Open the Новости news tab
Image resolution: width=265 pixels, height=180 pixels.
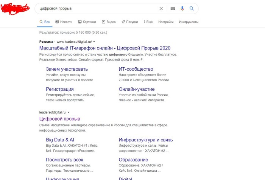point(64,22)
